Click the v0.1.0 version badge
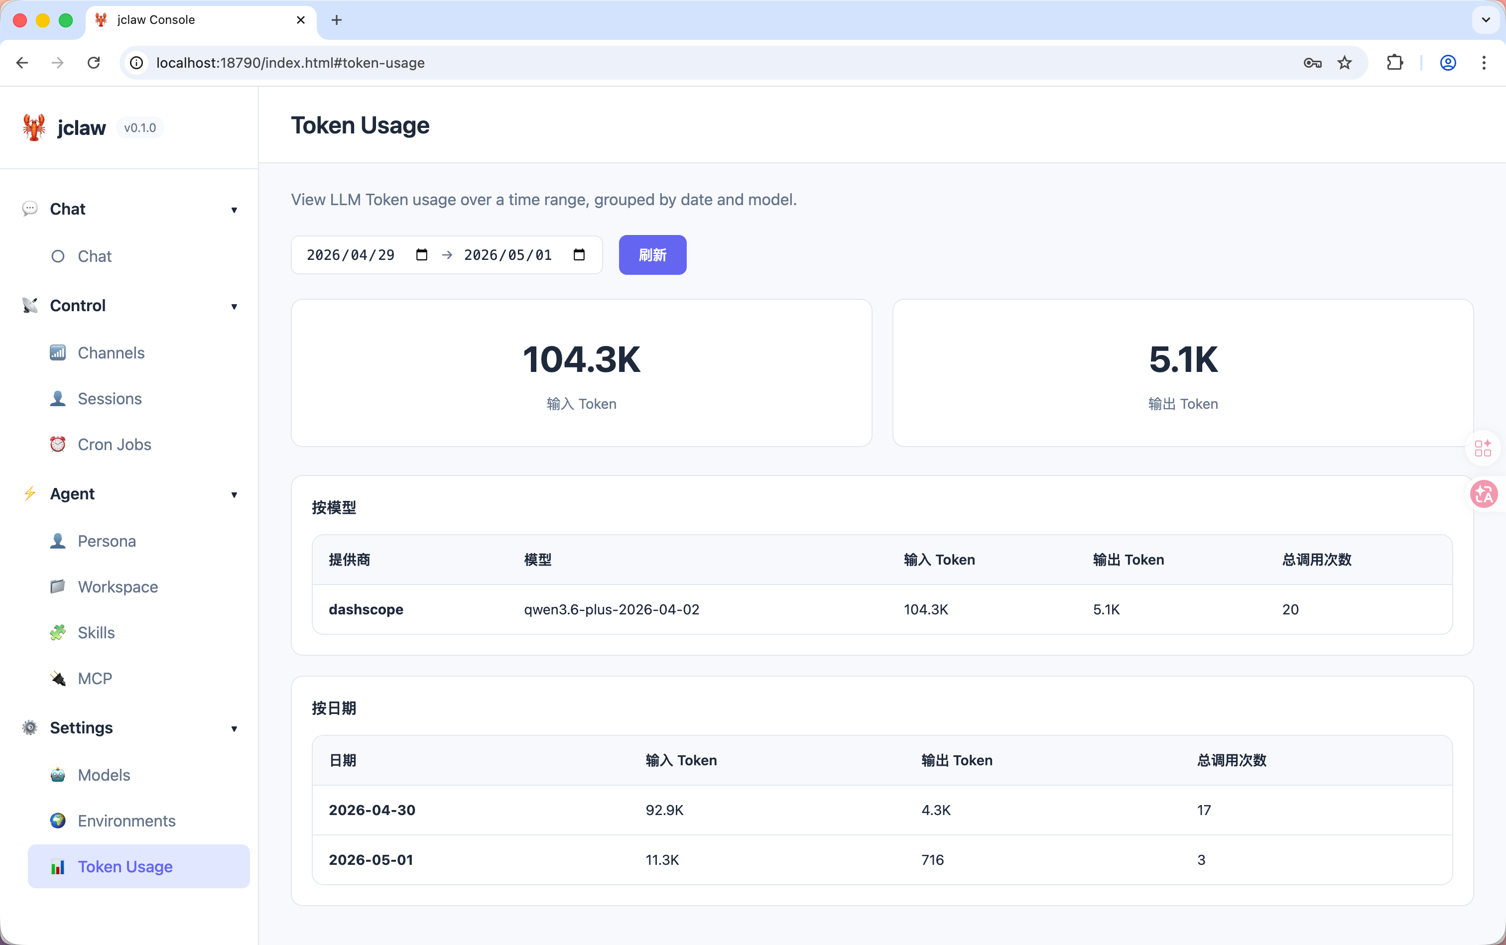 pyautogui.click(x=140, y=127)
